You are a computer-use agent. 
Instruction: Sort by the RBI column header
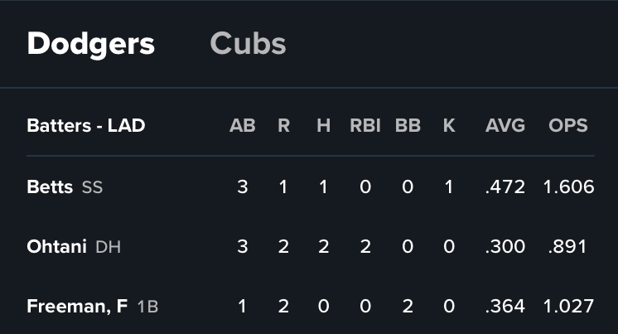tap(365, 125)
